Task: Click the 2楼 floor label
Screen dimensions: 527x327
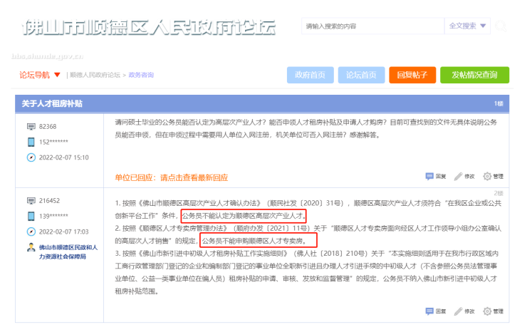Action: pos(499,193)
